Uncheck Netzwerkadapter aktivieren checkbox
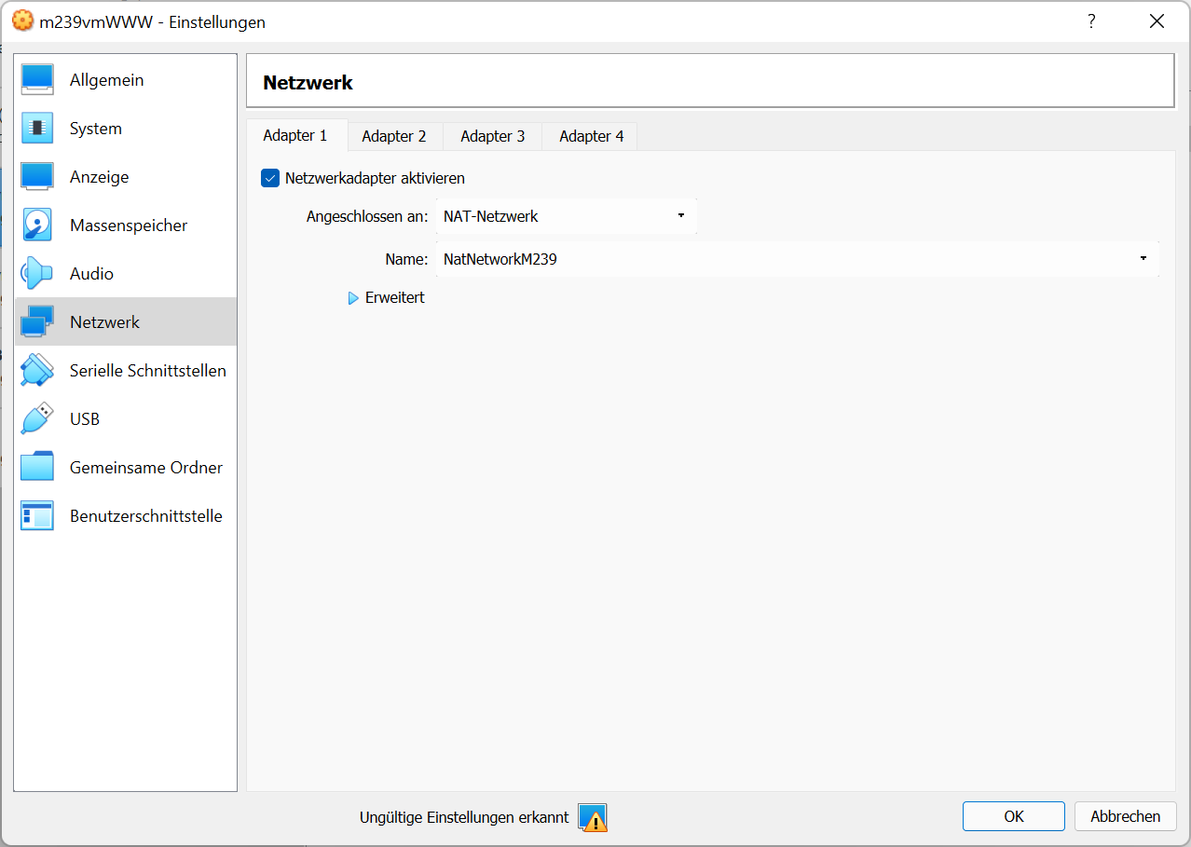This screenshot has width=1191, height=847. 270,178
